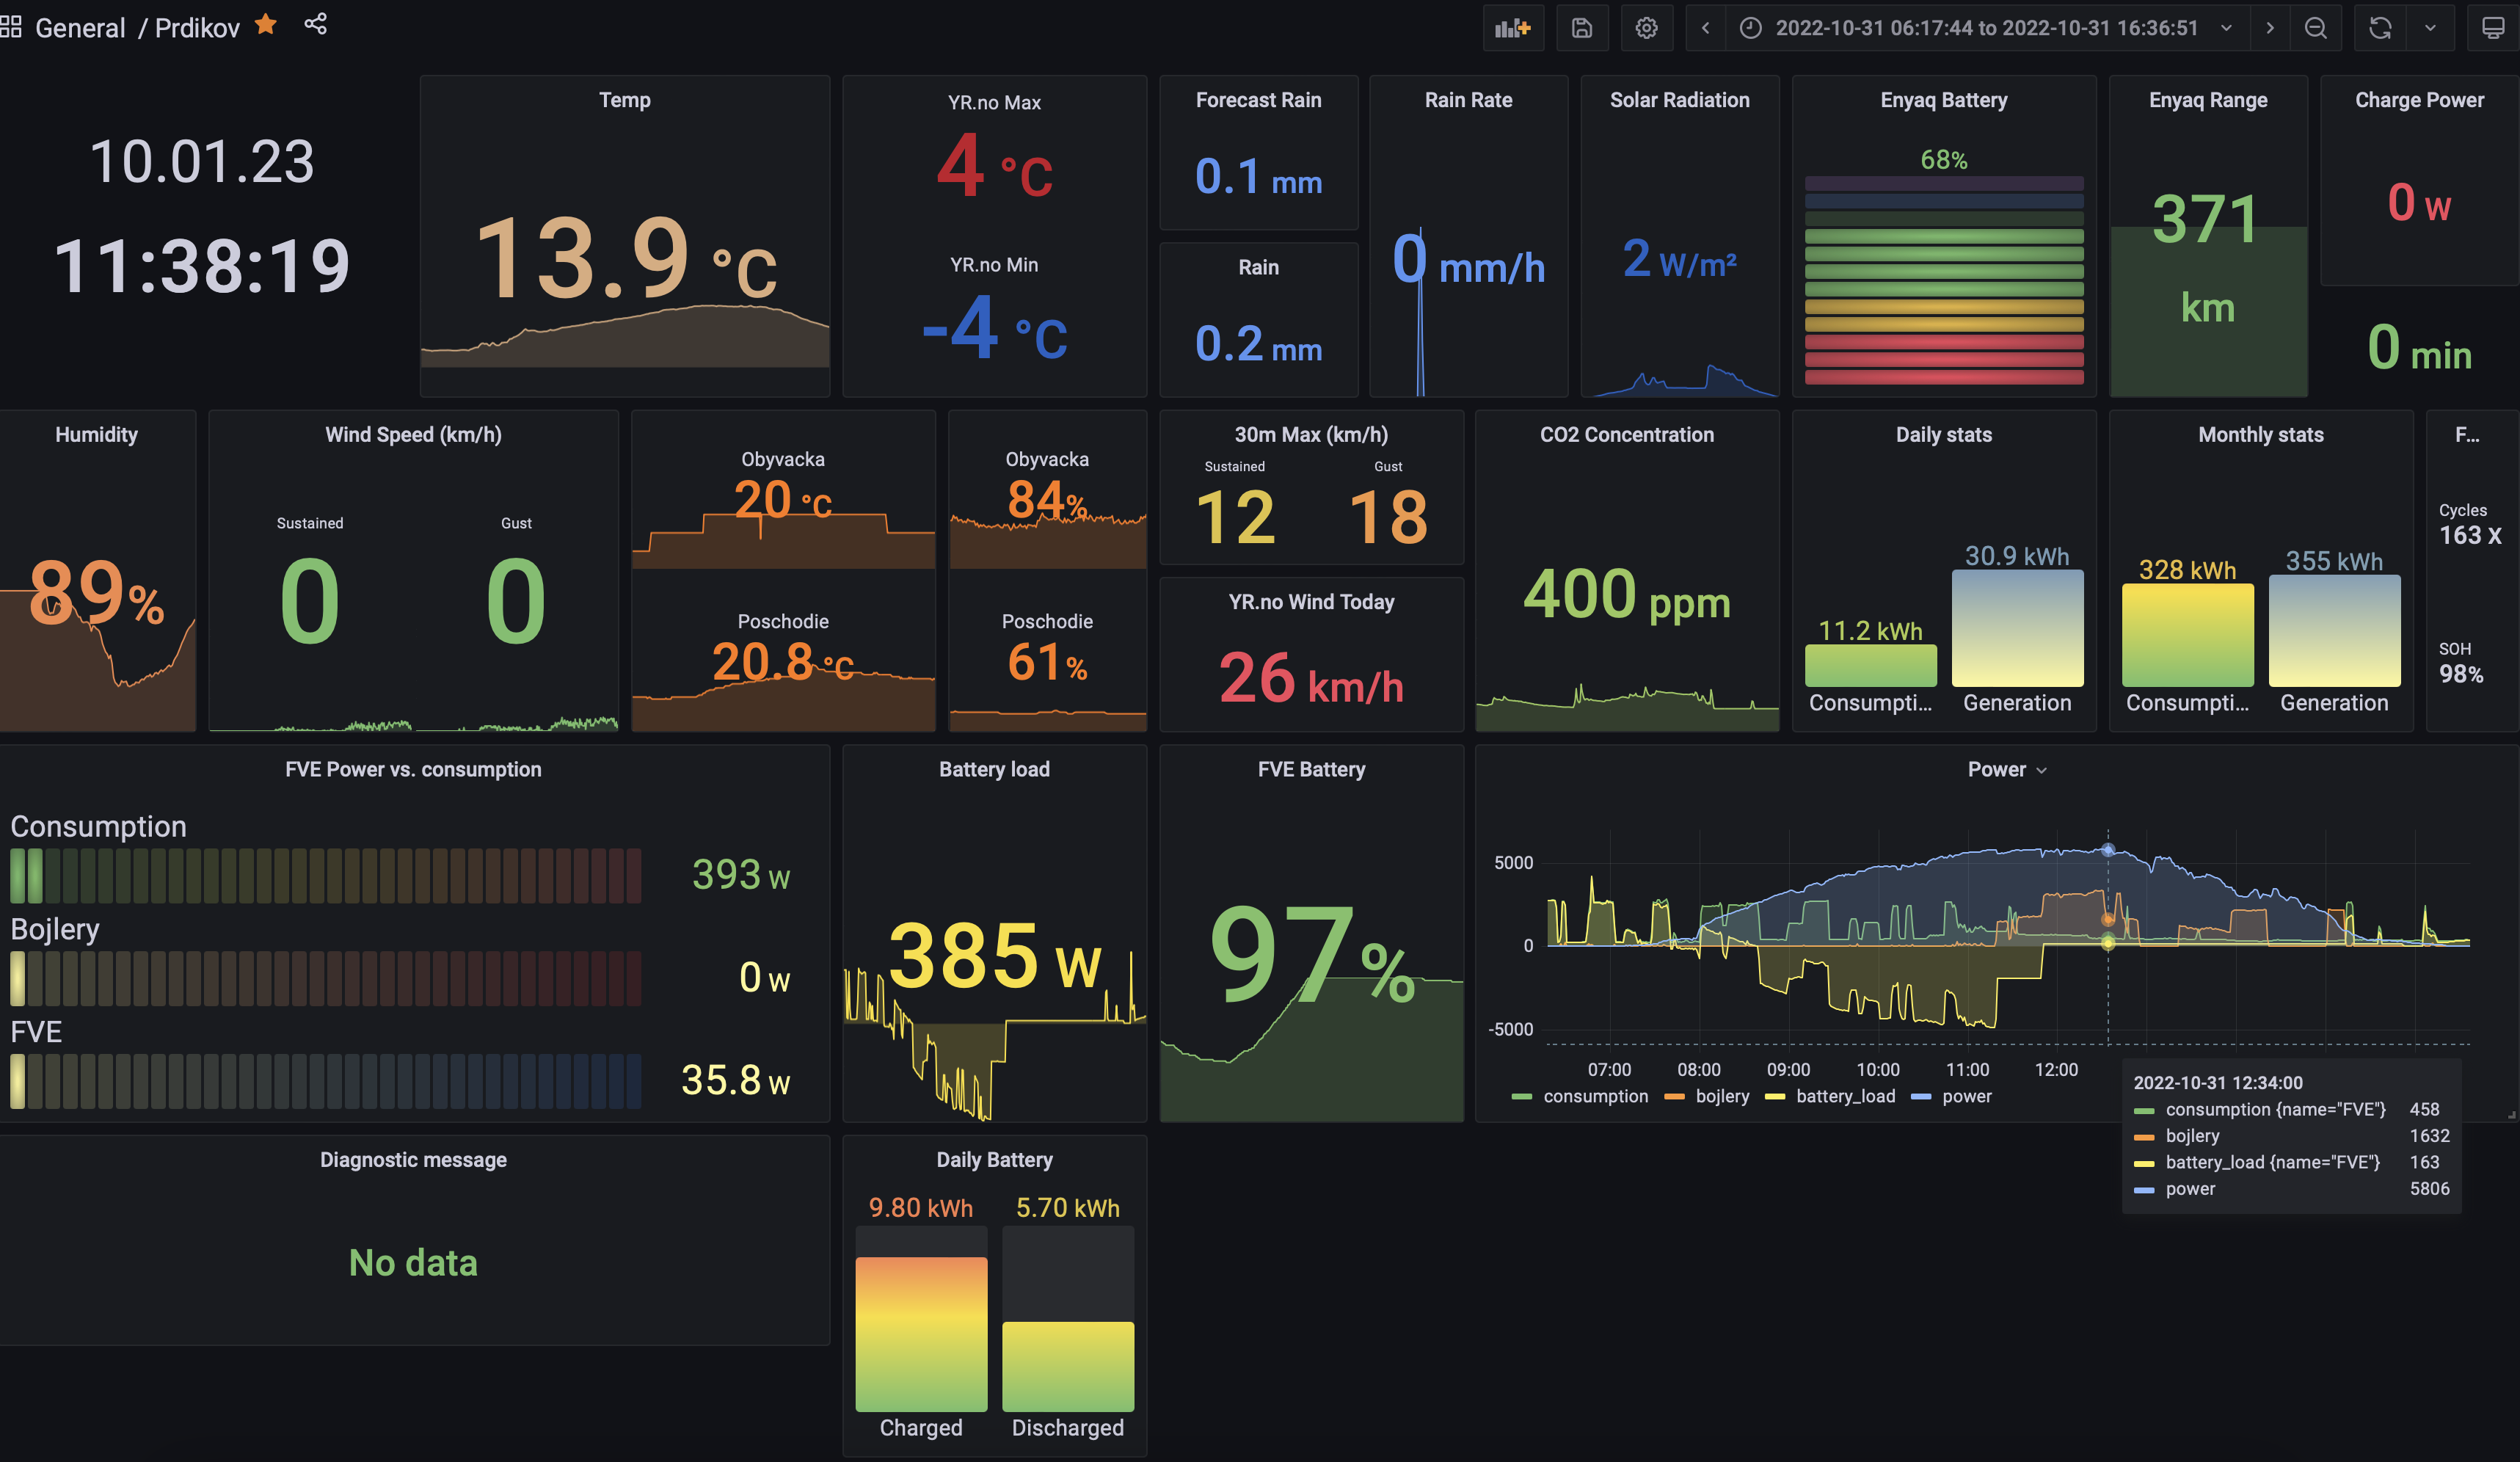Open the CO2 Concentration panel title
The height and width of the screenshot is (1462, 2520).
[1626, 434]
